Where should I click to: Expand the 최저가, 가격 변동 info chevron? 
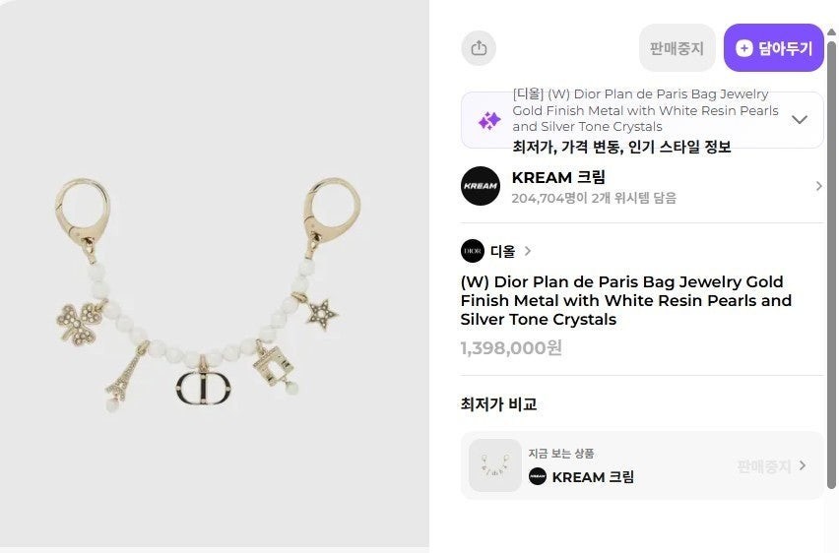click(800, 119)
